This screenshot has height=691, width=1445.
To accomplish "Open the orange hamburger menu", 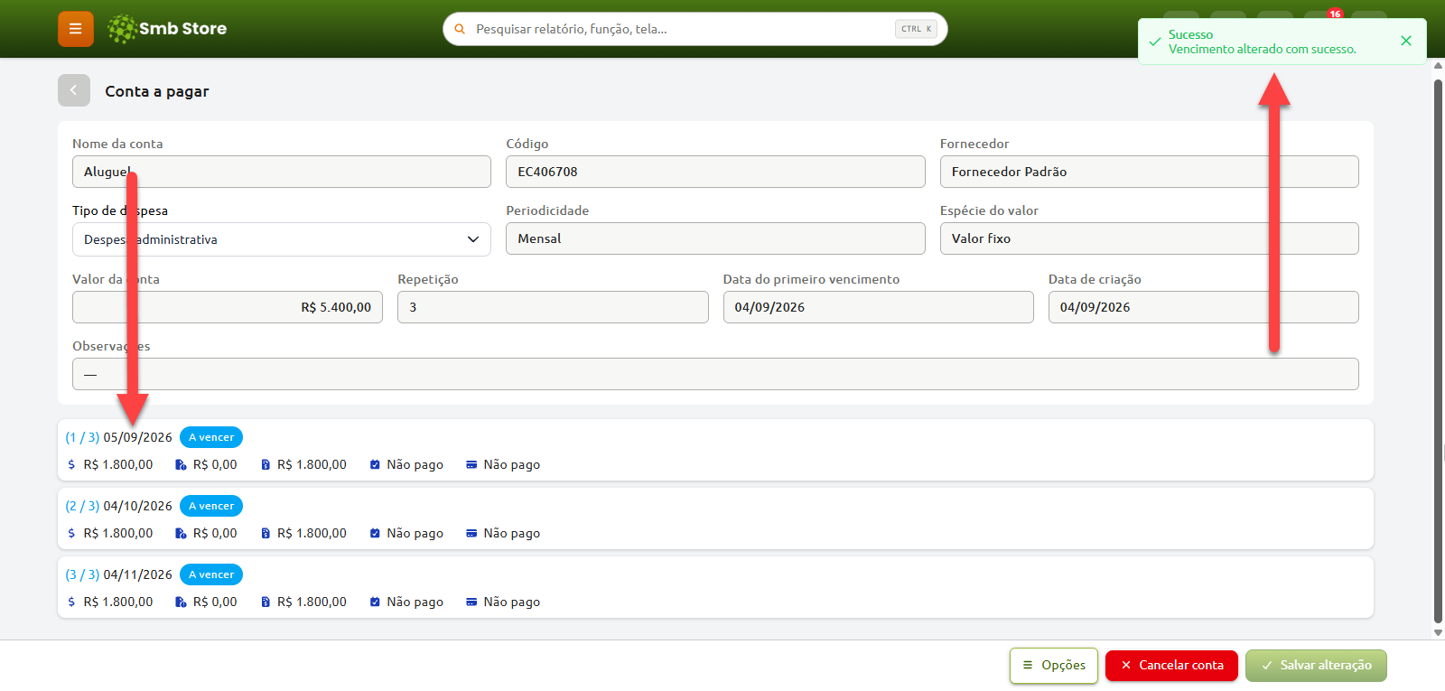I will tap(76, 29).
